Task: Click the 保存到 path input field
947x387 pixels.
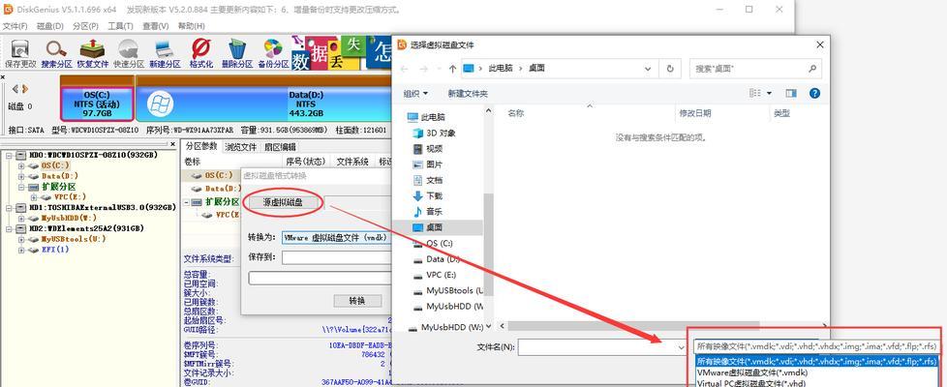Action: click(x=336, y=257)
